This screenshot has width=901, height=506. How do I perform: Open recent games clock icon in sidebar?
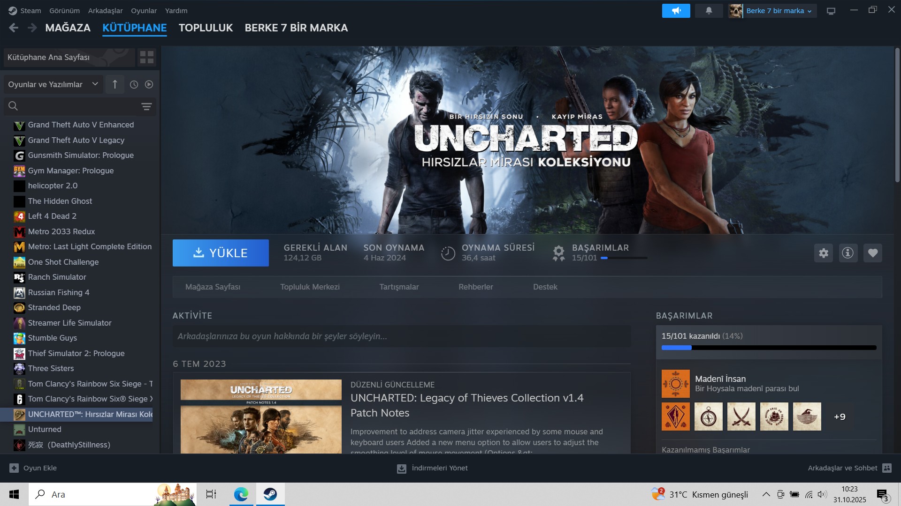134,84
